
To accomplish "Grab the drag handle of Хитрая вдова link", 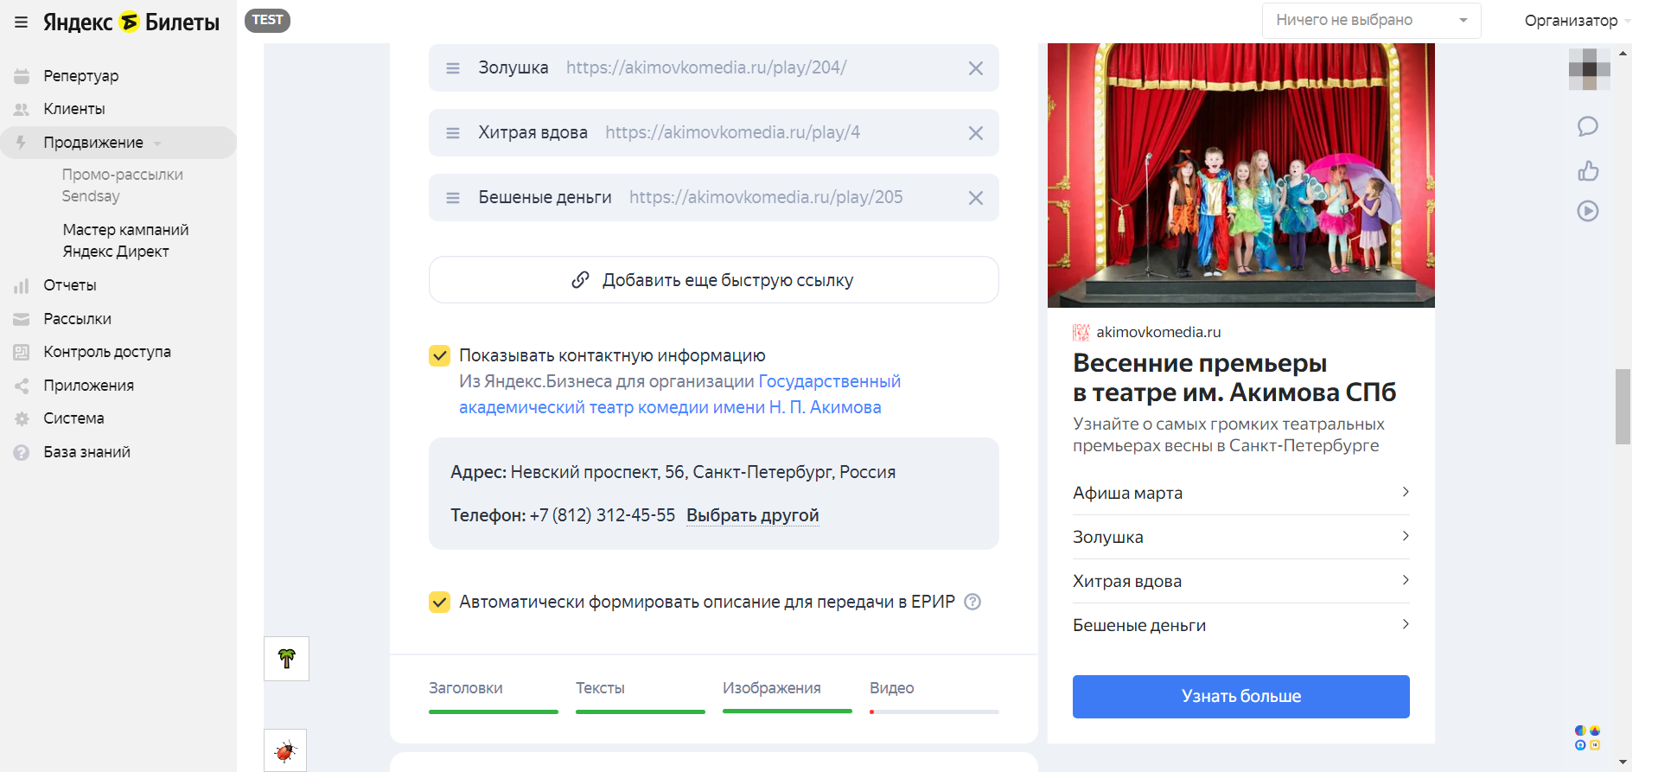I will (x=453, y=132).
